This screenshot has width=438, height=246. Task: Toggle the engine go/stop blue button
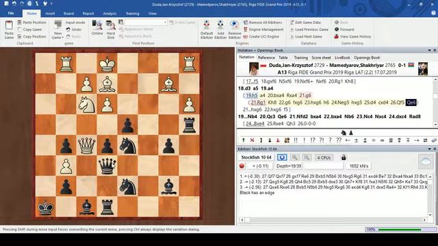(282, 157)
